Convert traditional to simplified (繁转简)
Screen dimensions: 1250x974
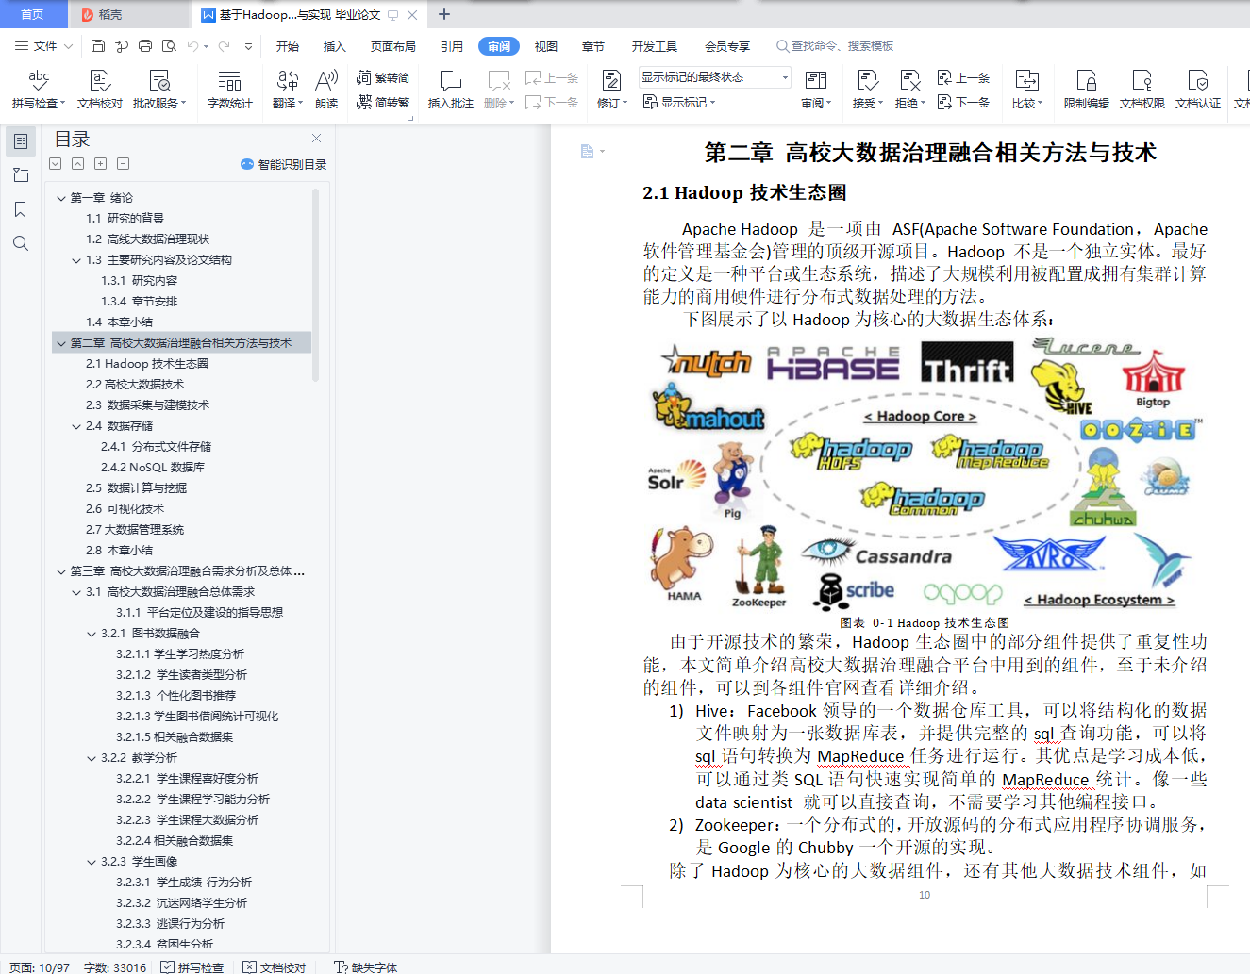[383, 77]
